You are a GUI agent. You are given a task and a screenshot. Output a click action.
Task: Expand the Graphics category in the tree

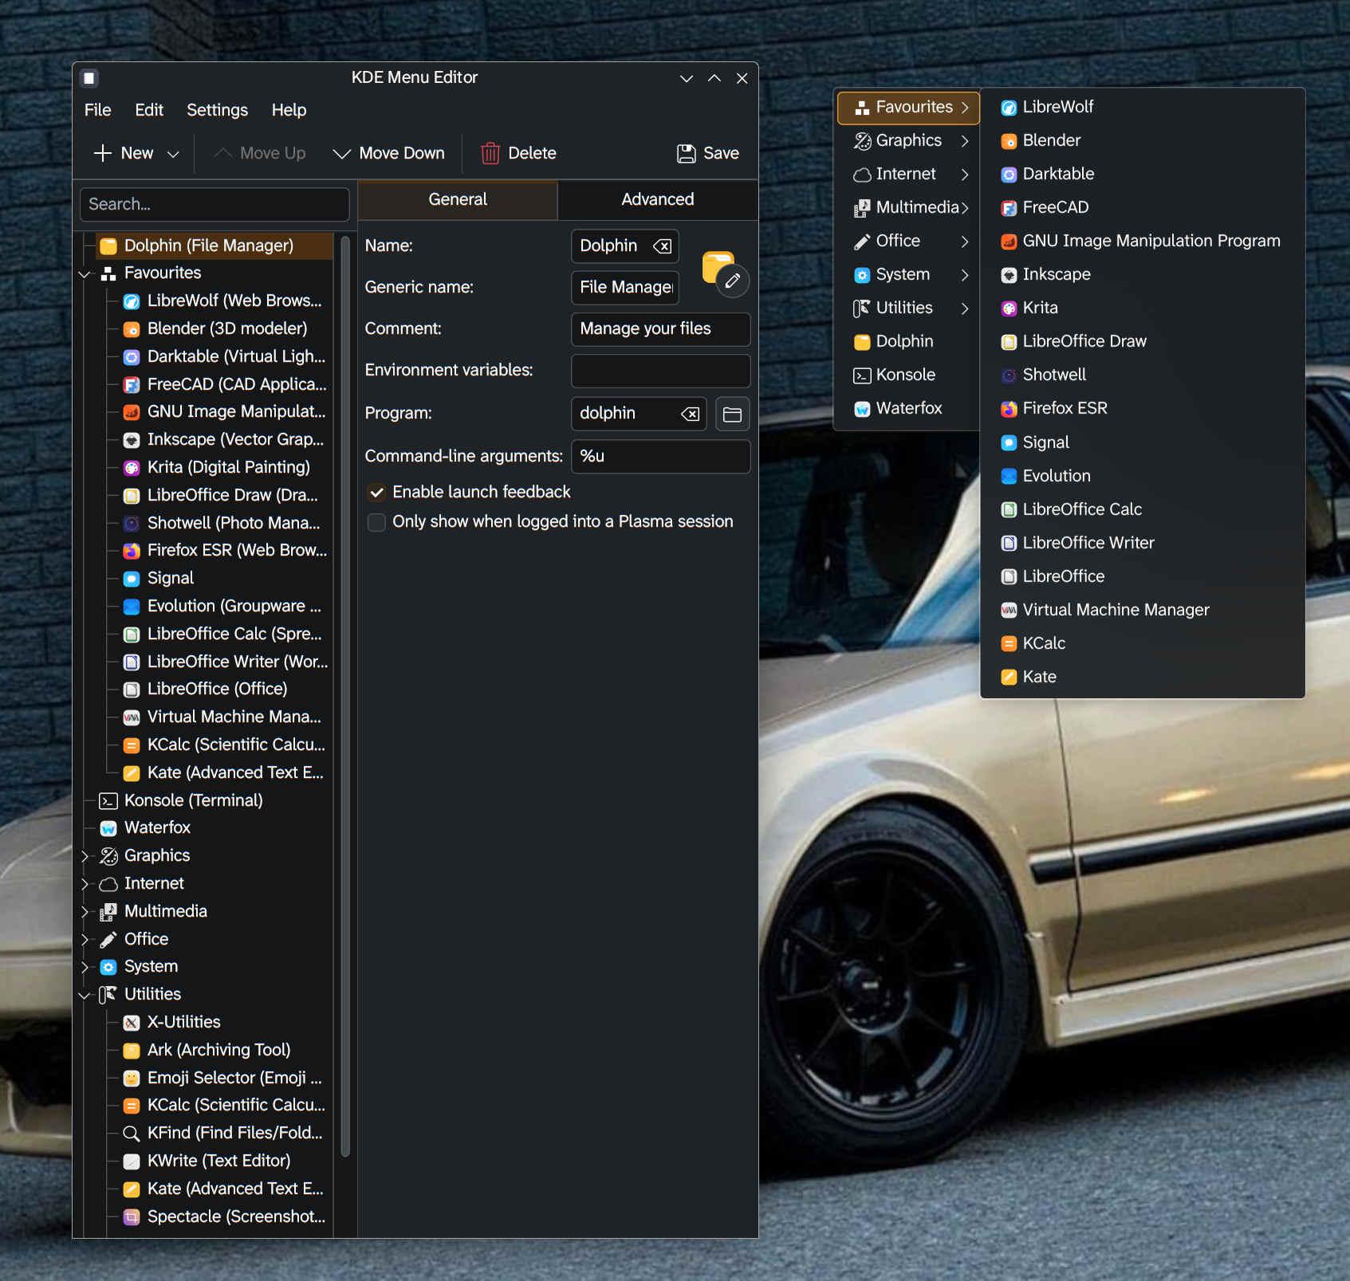pos(85,856)
